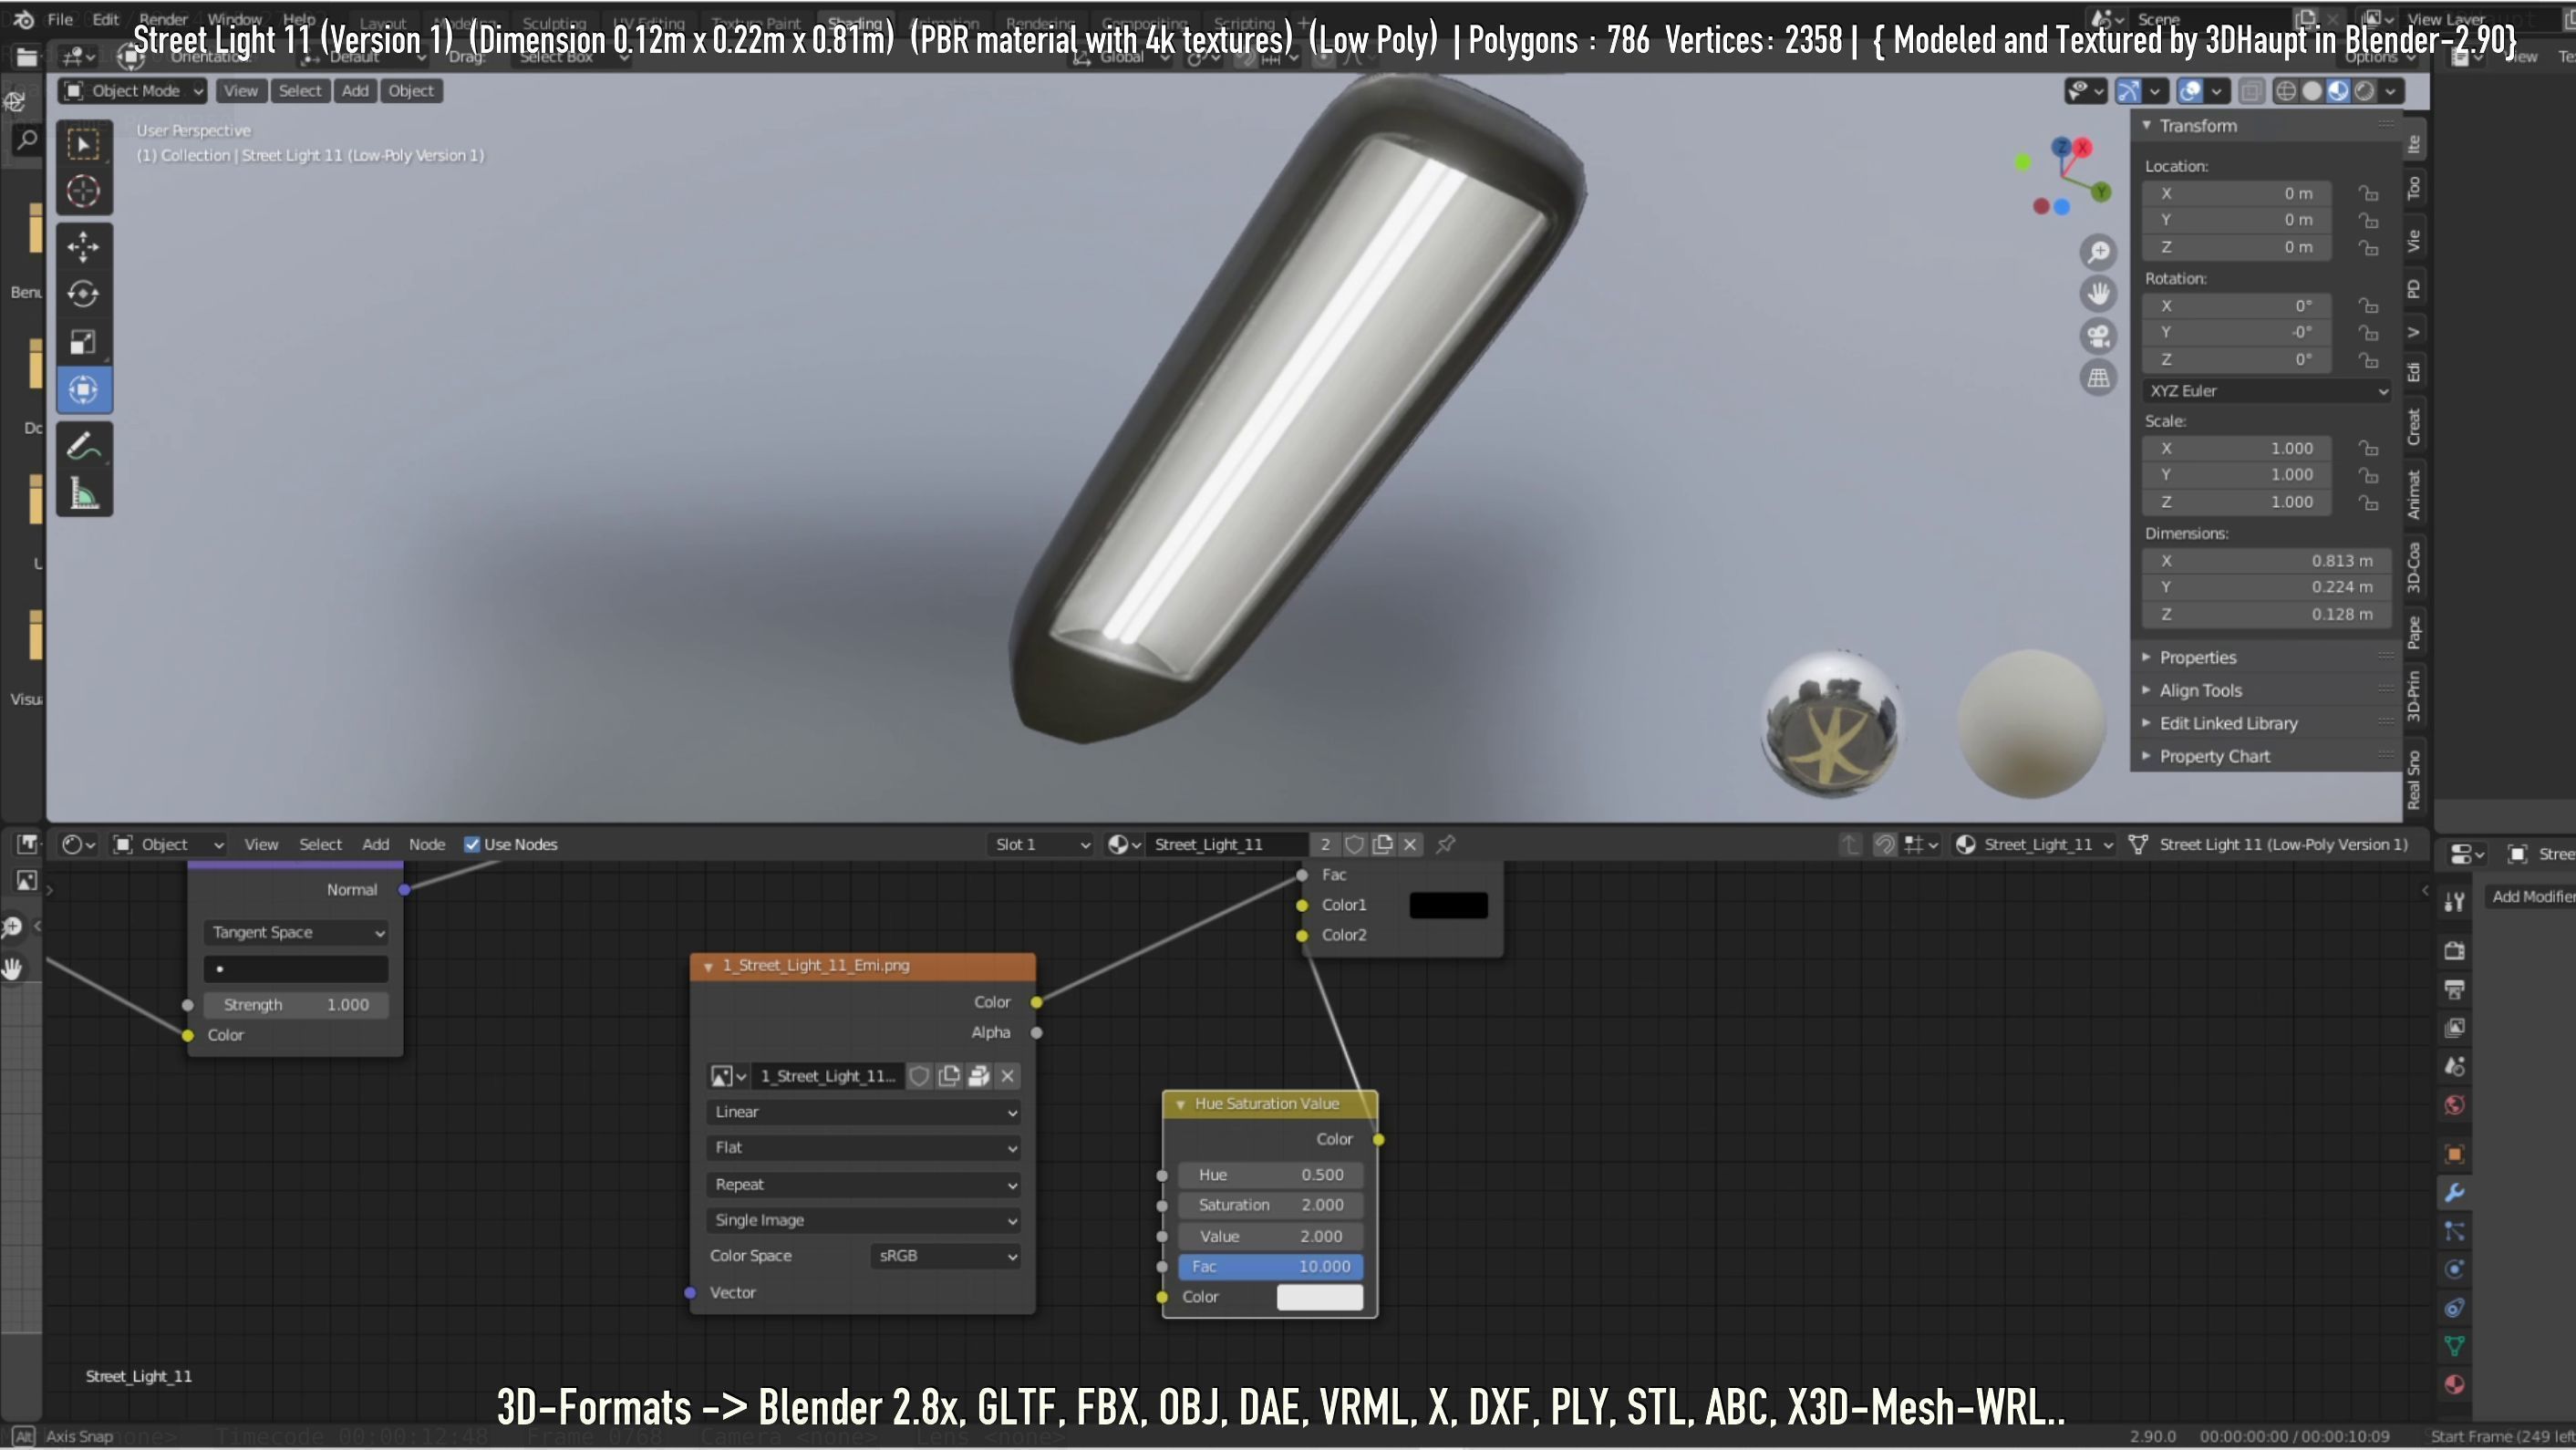Open the Object Mode dropdown
Screen dimensions: 2576x1450
[x=133, y=91]
